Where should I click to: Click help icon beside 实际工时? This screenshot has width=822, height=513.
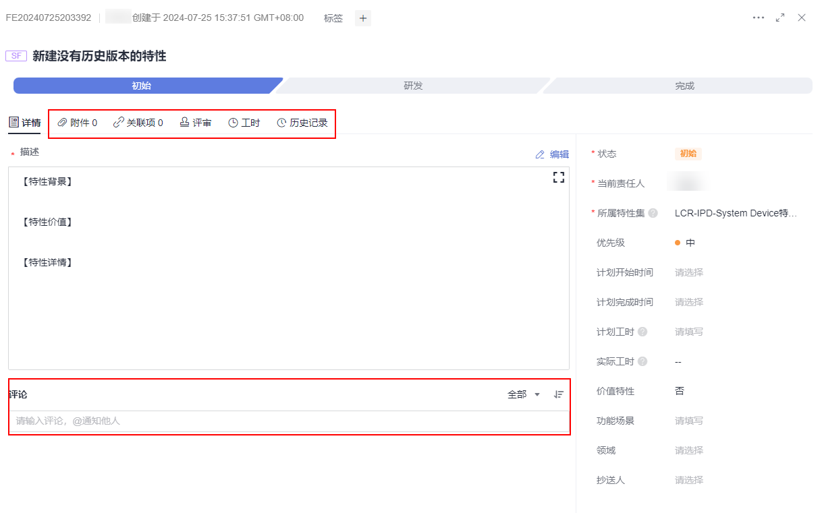coord(642,361)
